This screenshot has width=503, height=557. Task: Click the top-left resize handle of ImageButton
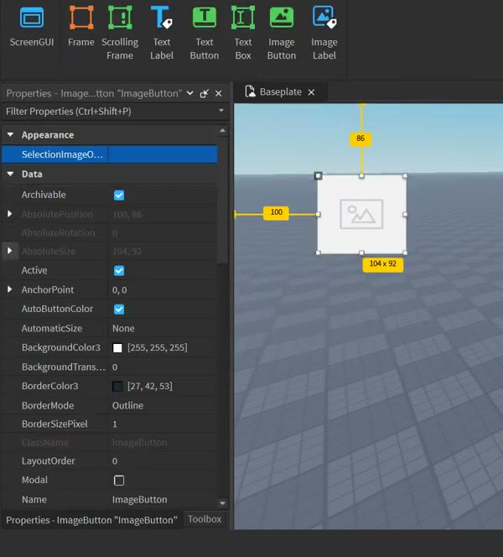[318, 176]
